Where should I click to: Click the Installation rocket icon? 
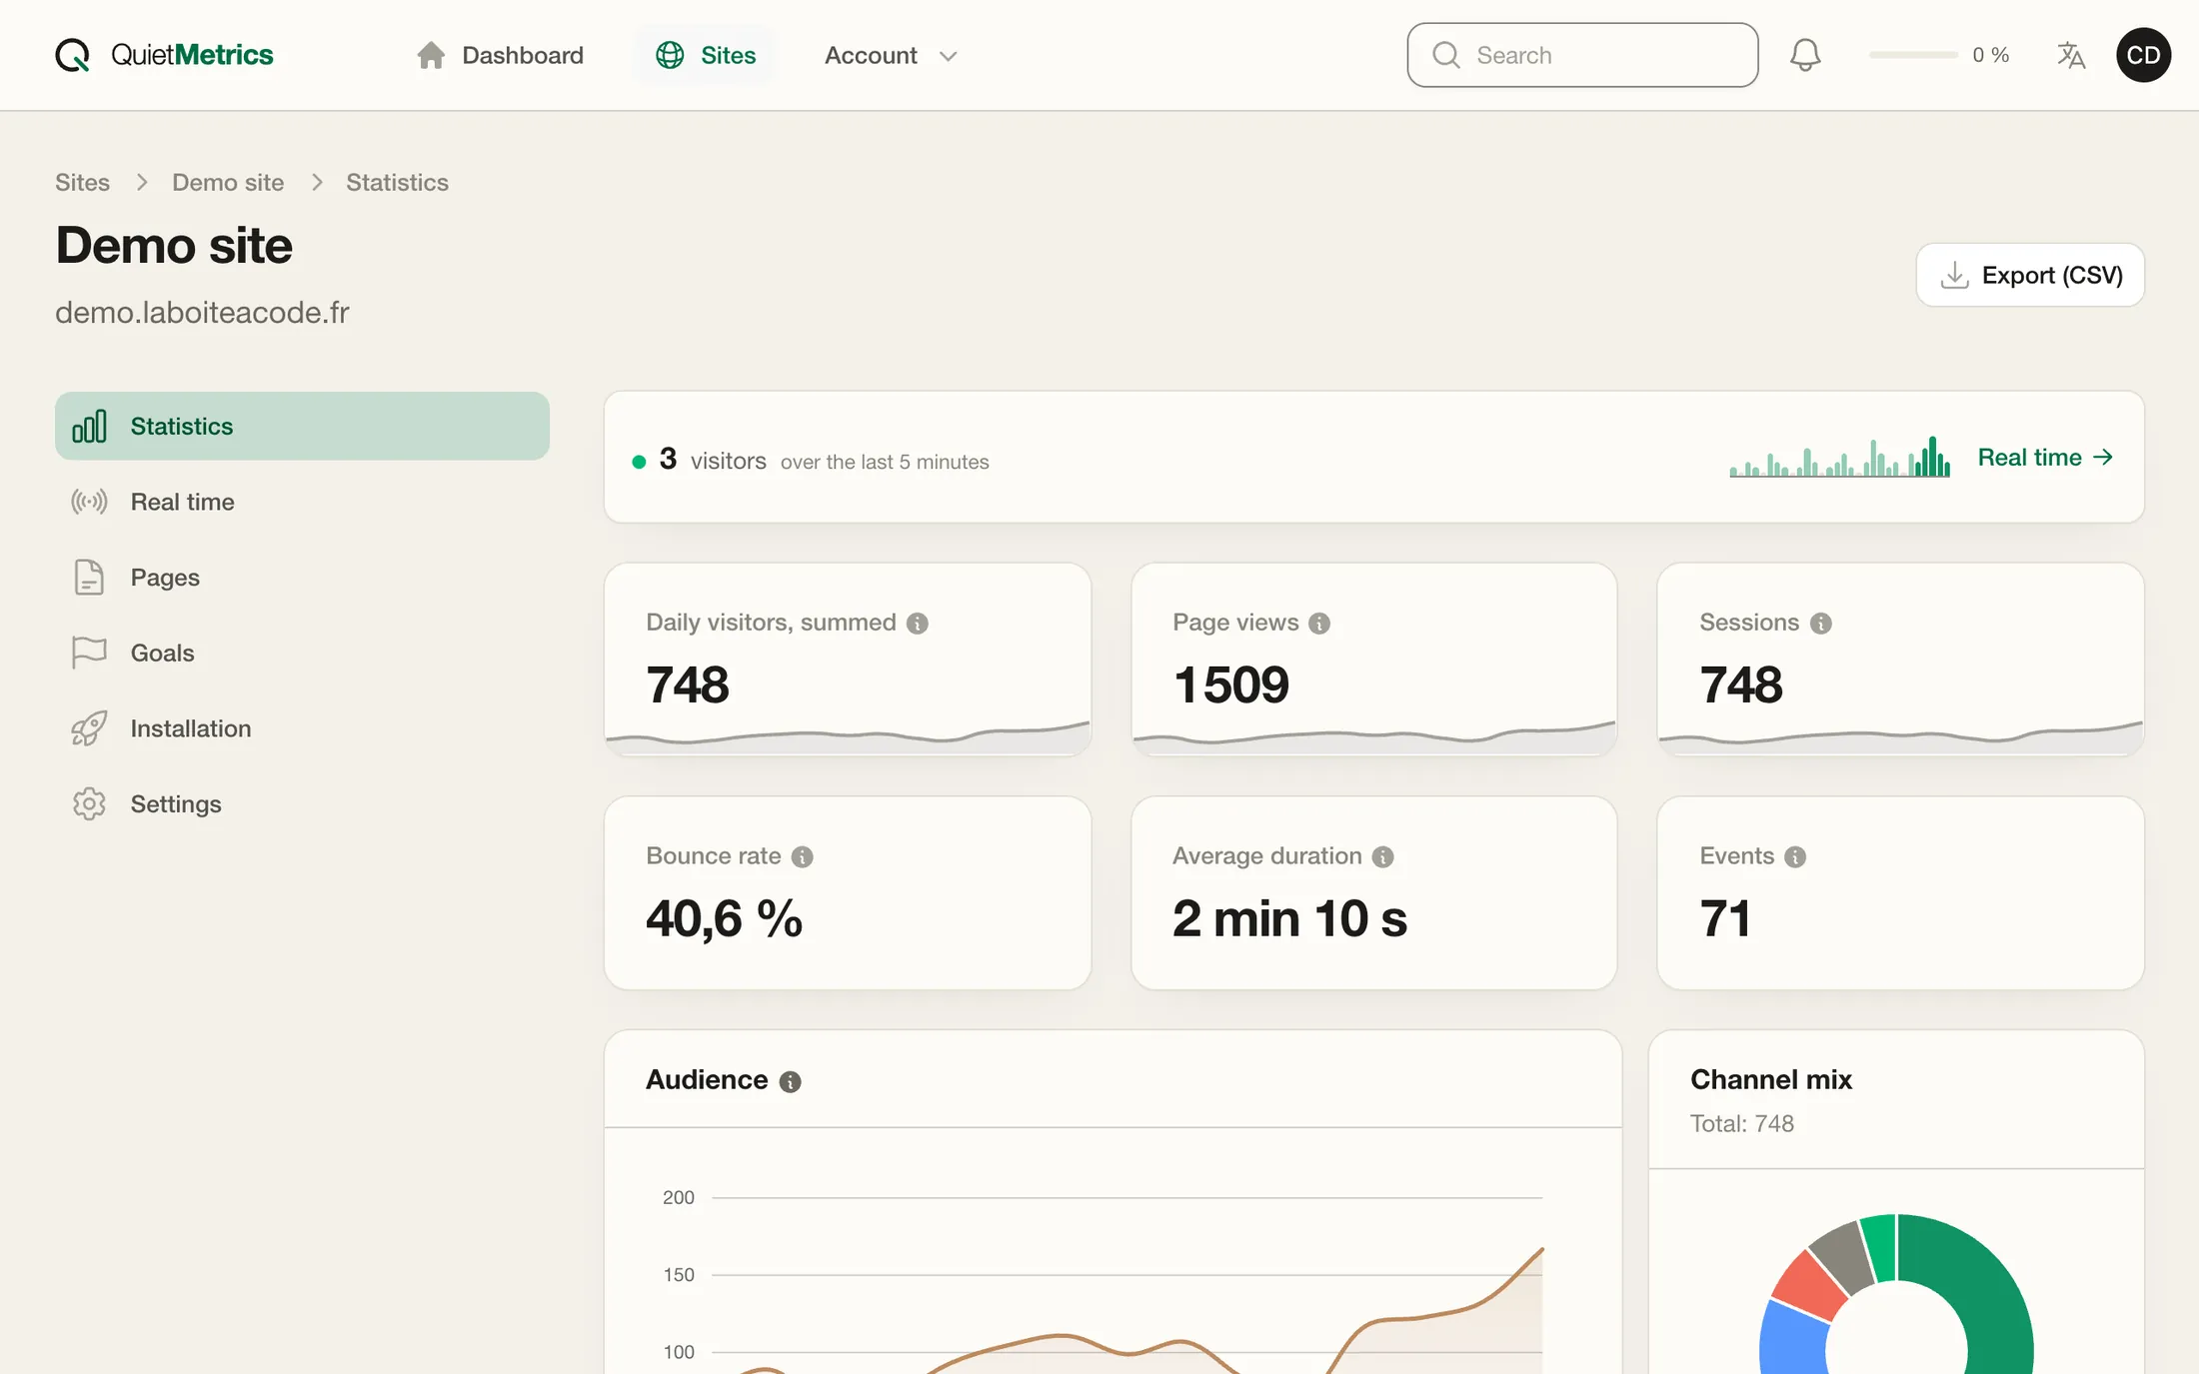tap(89, 728)
